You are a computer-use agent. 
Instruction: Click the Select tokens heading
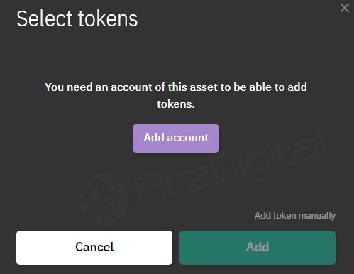pyautogui.click(x=77, y=18)
